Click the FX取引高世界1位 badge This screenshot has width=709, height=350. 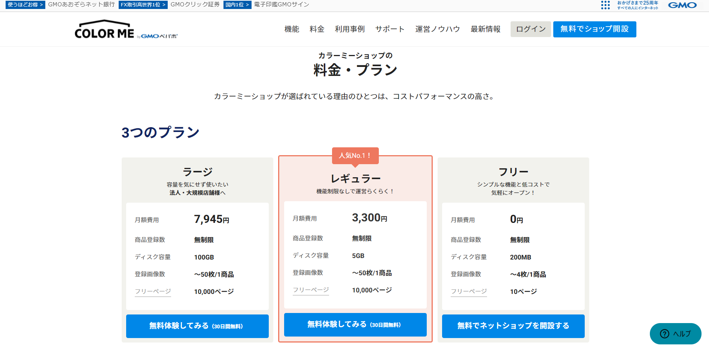click(x=143, y=4)
